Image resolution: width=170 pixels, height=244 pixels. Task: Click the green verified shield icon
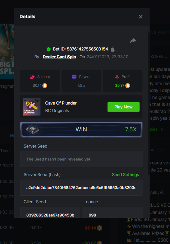point(49,49)
